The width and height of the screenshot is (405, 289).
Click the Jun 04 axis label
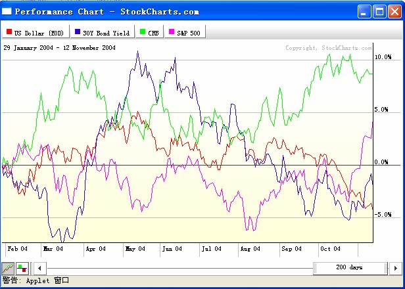[172, 249]
